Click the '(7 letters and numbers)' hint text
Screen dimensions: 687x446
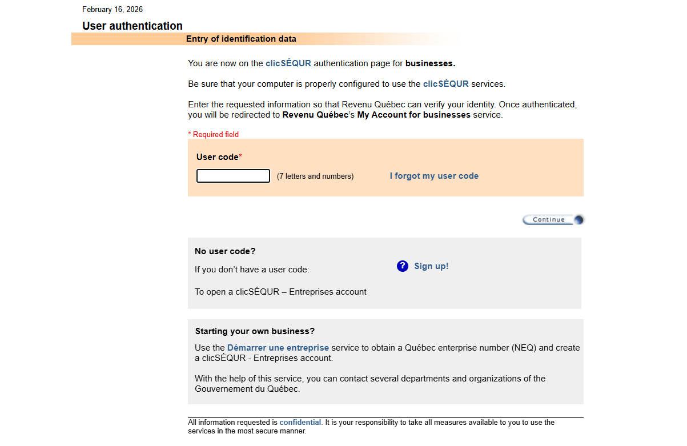[315, 176]
